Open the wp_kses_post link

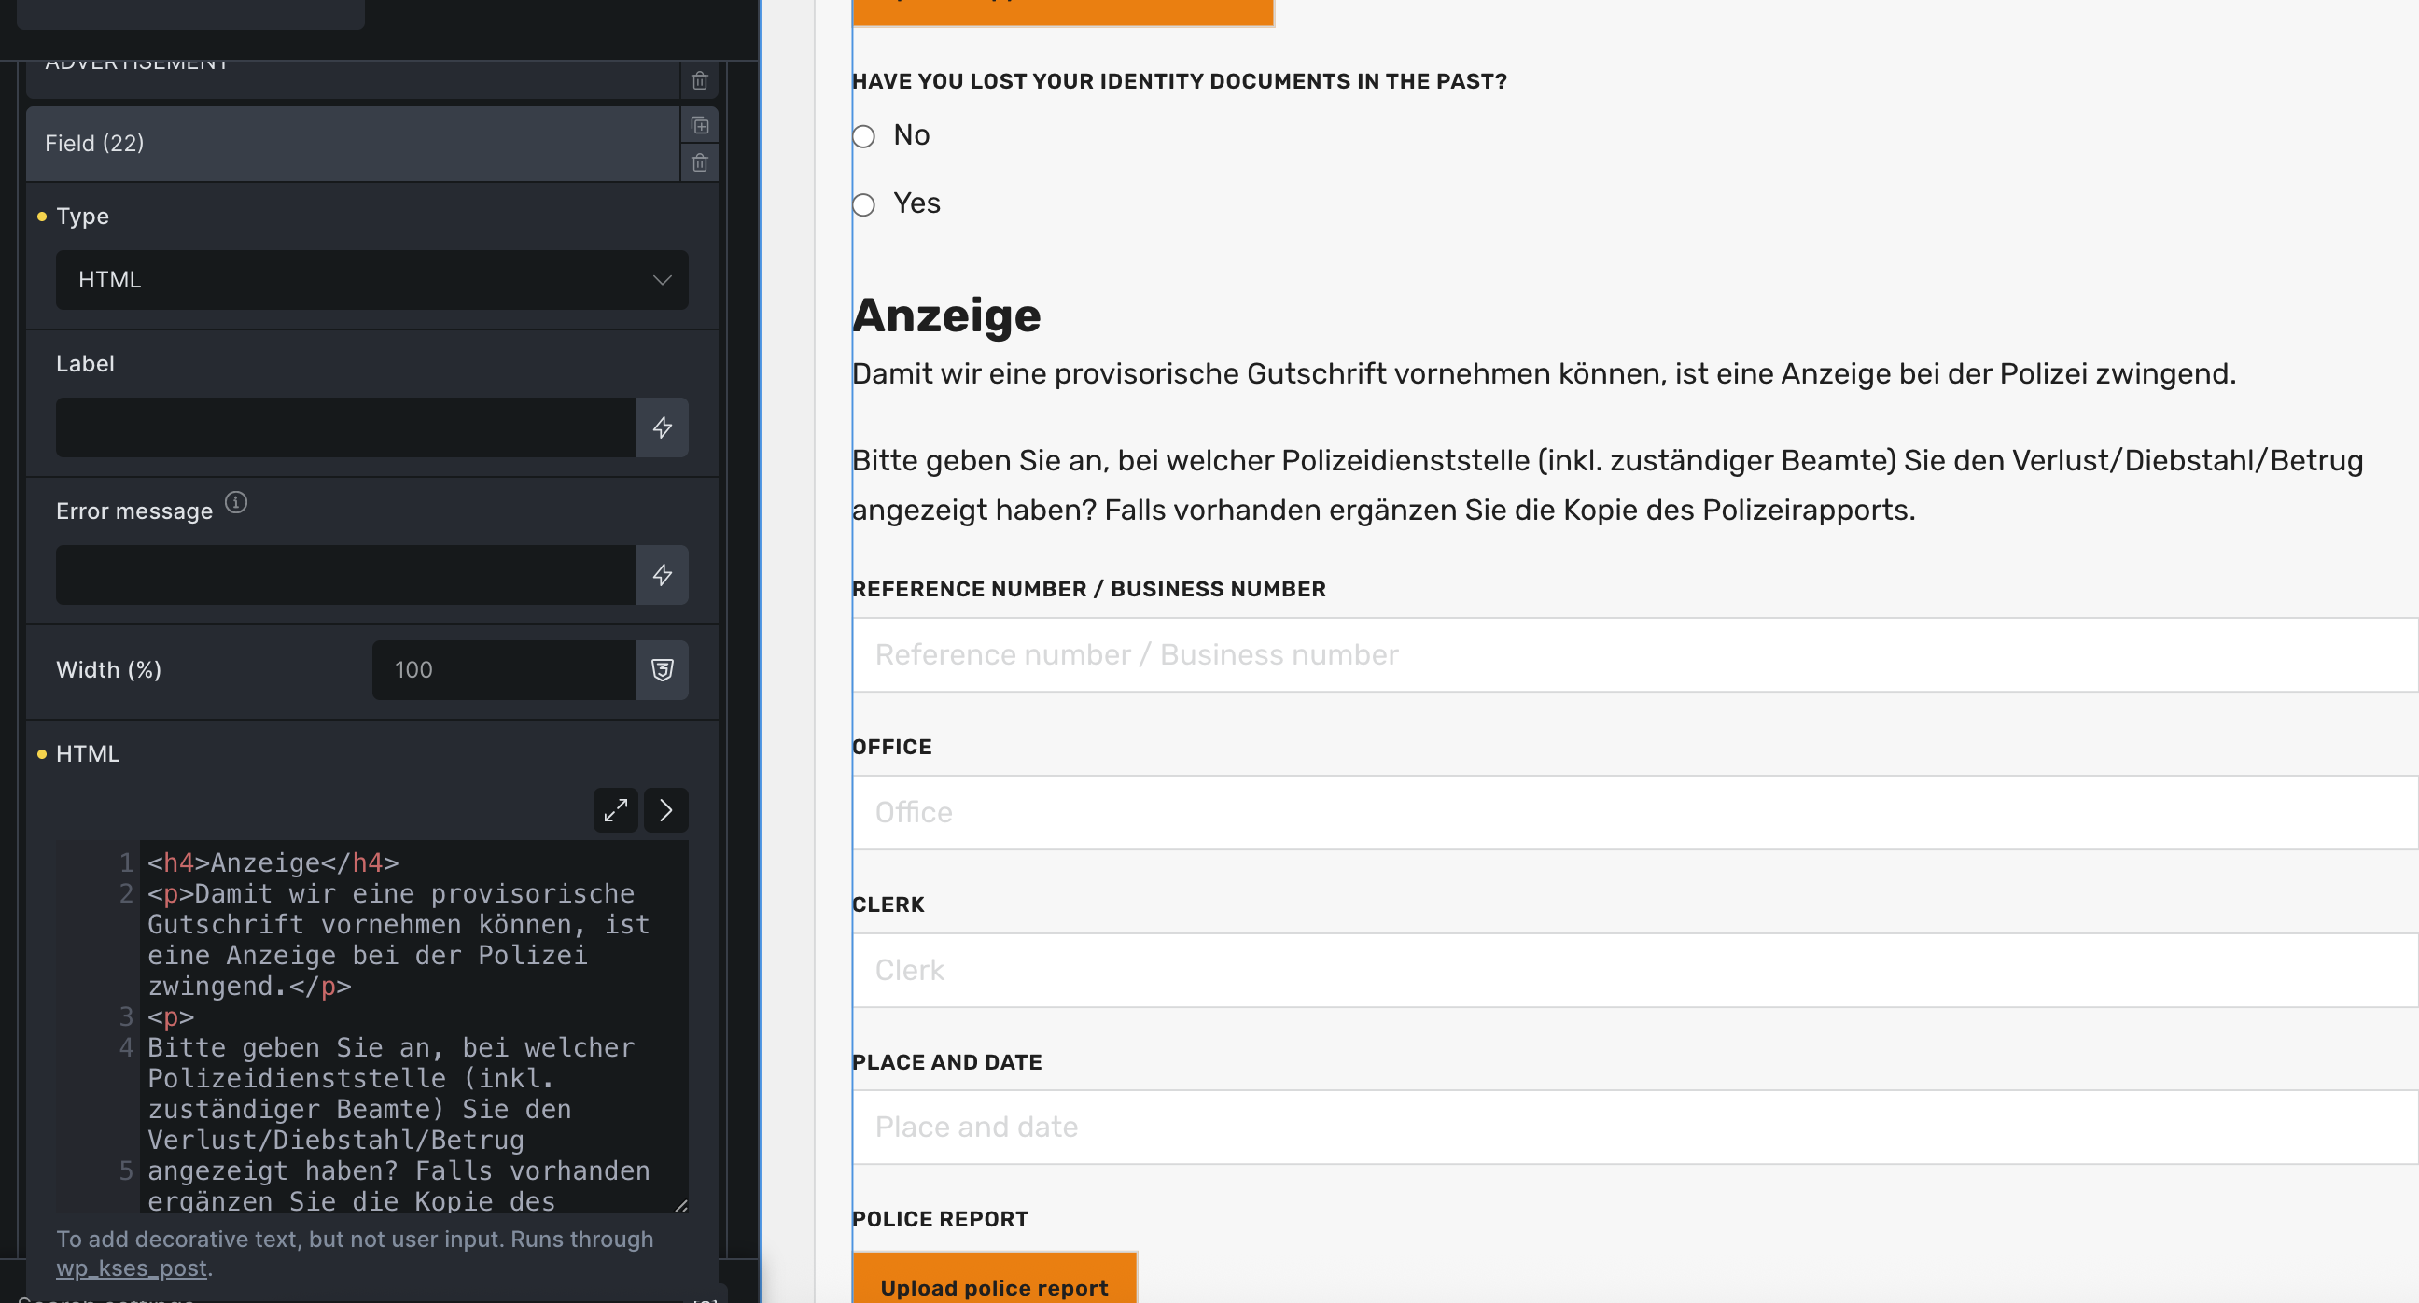click(132, 1268)
